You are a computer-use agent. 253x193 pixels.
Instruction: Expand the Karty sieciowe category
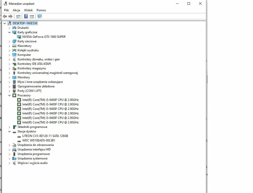10,41
